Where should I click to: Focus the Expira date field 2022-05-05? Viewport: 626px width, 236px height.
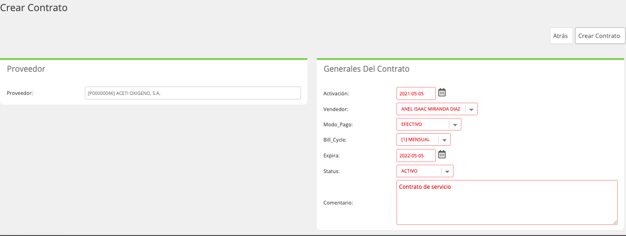click(416, 155)
